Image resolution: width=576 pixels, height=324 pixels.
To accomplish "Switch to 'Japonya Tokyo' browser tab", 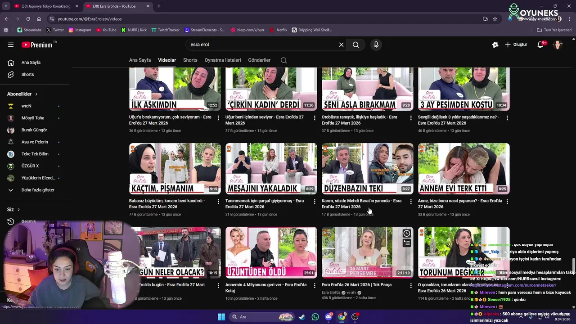I will pos(46,6).
